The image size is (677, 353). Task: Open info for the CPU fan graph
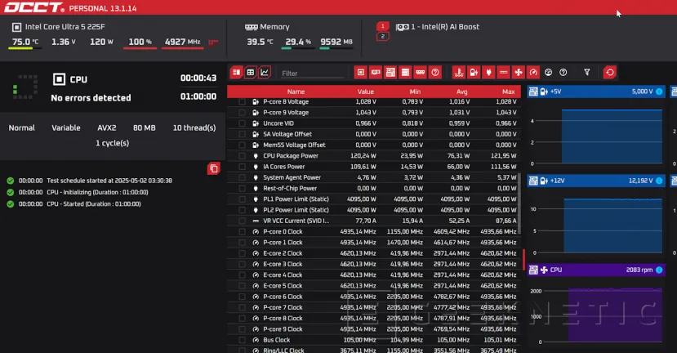point(659,270)
